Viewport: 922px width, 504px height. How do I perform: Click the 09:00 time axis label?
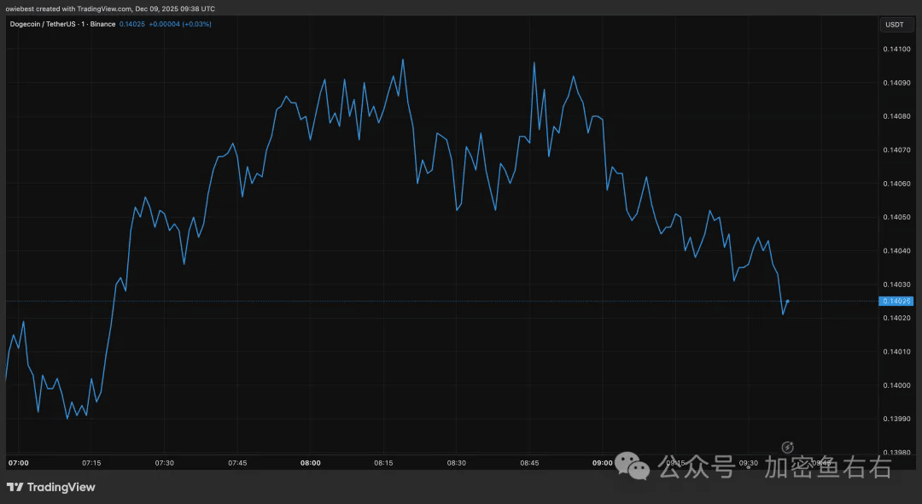coord(602,463)
